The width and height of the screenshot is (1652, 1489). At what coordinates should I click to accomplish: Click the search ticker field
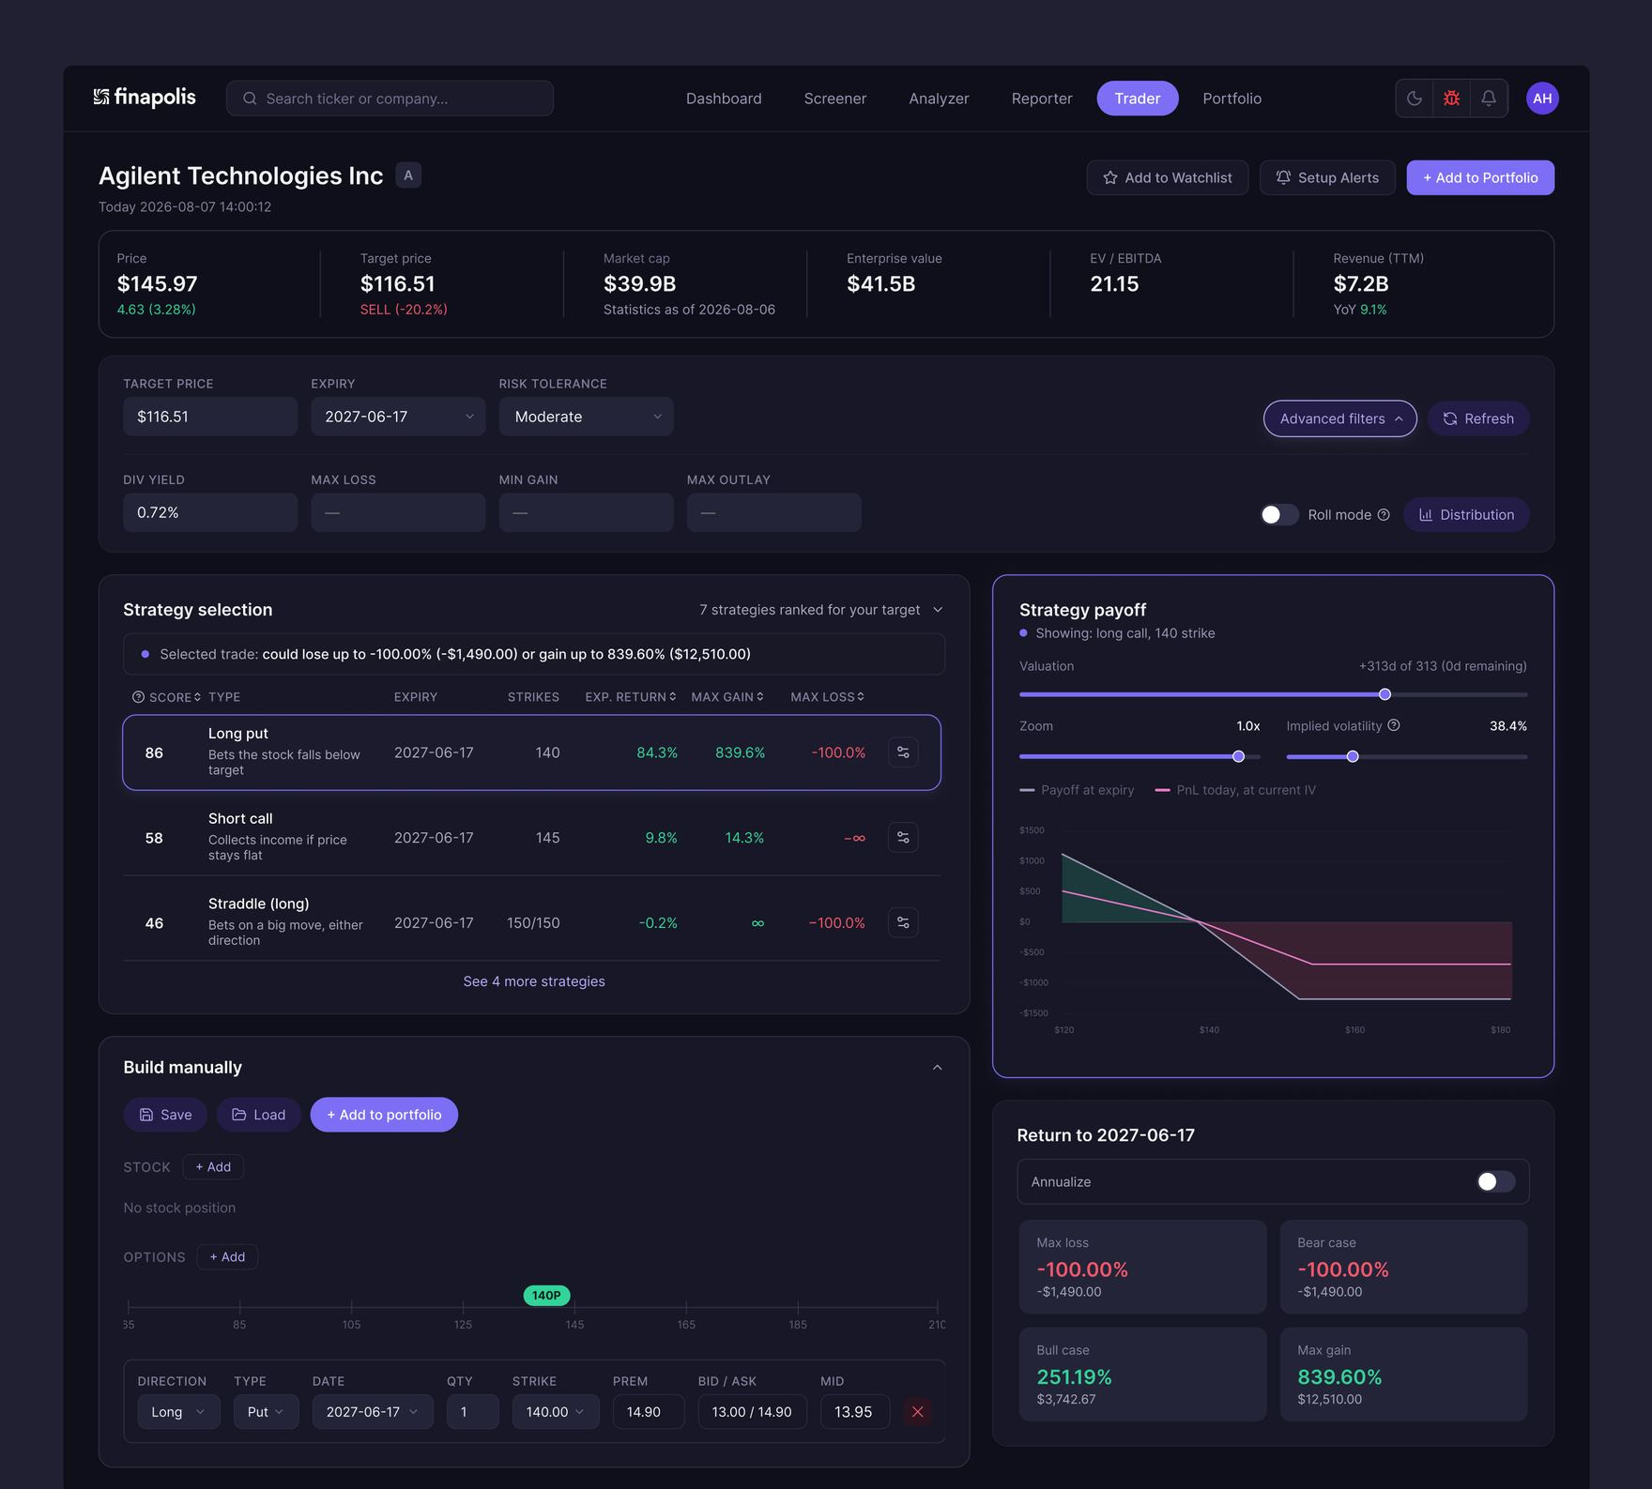390,99
